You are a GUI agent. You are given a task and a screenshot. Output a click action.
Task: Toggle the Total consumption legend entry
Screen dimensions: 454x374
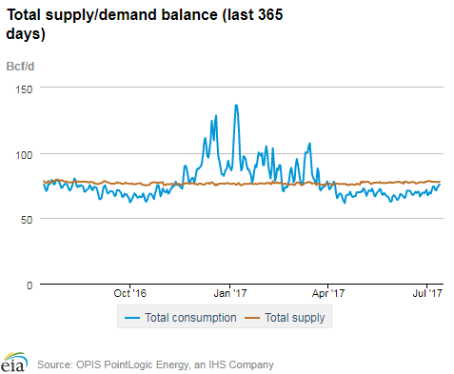(181, 318)
